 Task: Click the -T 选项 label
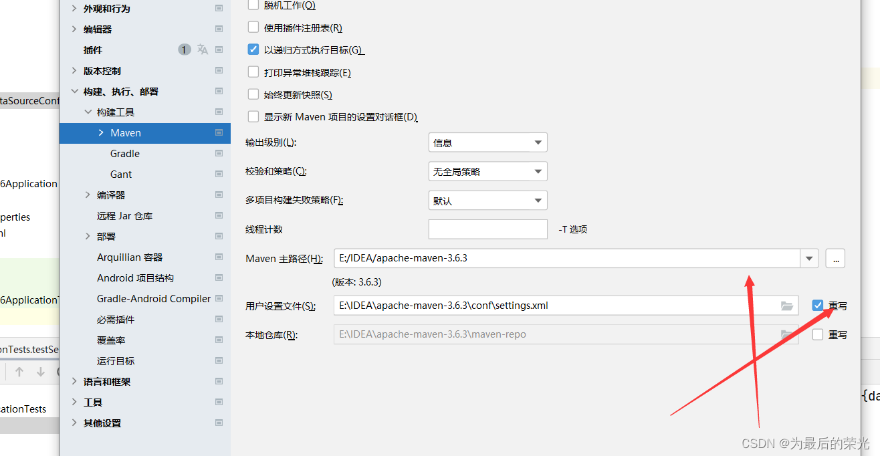(572, 229)
